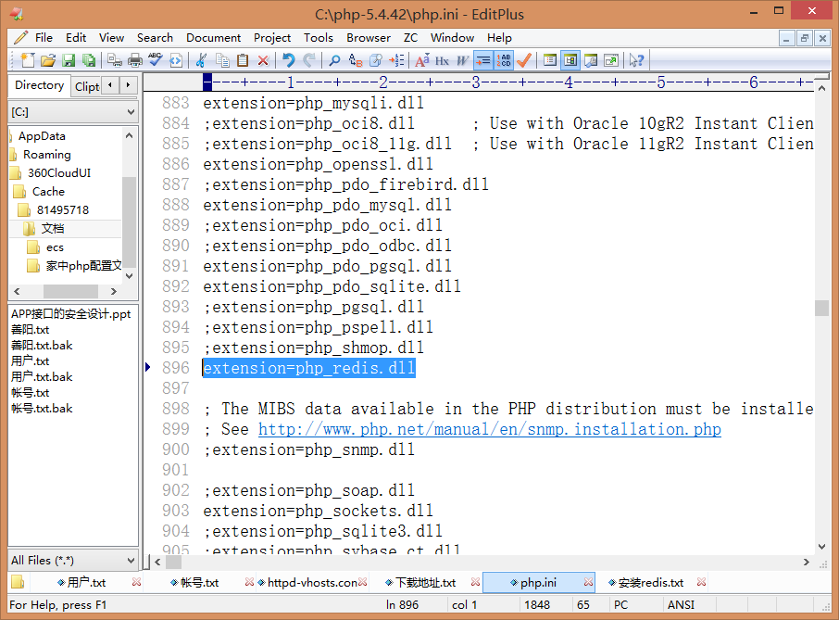This screenshot has width=839, height=620.
Task: Open the All Files filter dropdown
Action: [129, 560]
